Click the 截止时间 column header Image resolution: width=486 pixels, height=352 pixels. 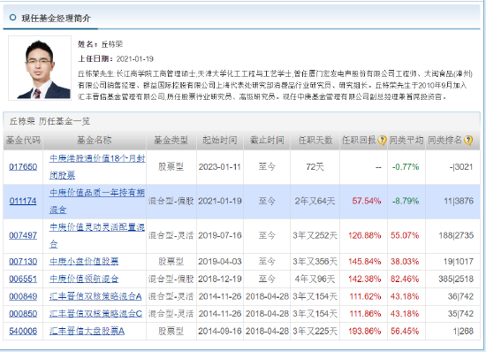[x=267, y=141]
